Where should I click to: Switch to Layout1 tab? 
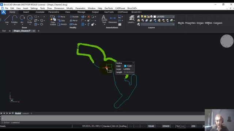tap(26, 113)
